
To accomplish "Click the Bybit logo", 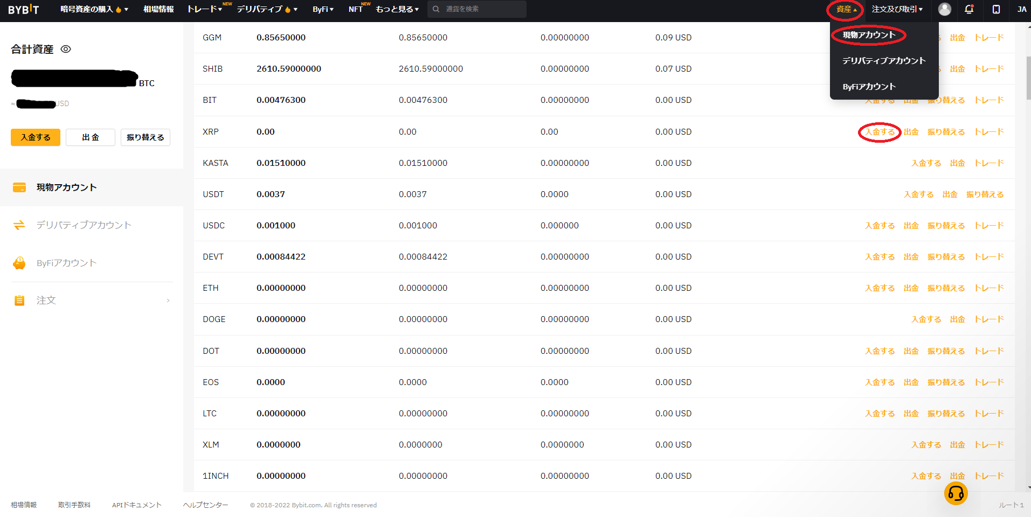I will [24, 9].
